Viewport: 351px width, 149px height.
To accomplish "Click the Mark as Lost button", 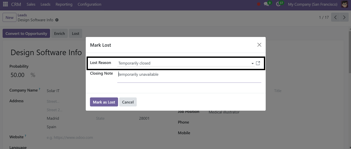I will (104, 102).
